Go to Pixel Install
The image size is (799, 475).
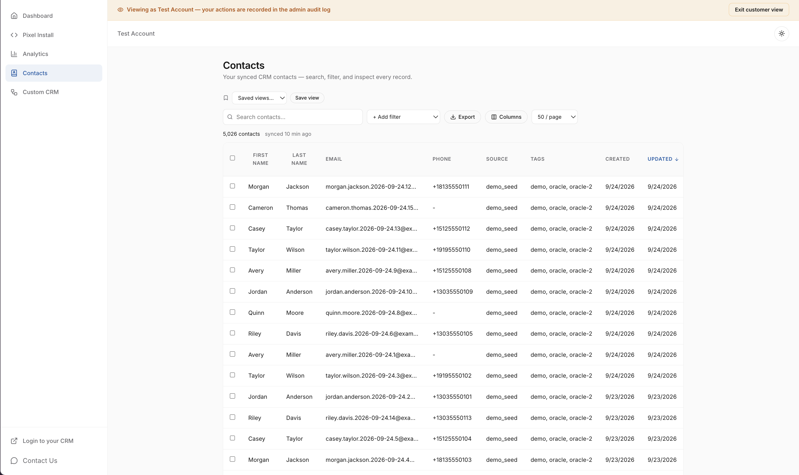[54, 35]
